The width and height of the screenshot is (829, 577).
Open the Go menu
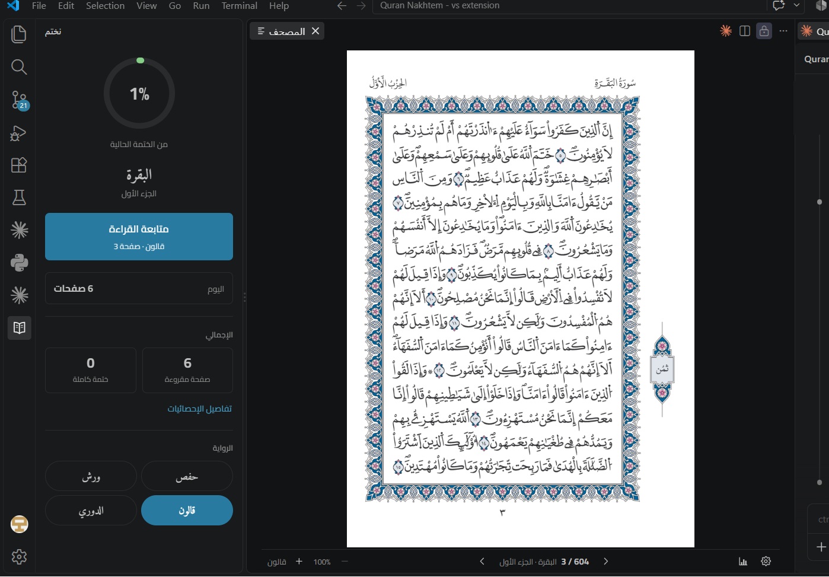click(x=175, y=6)
